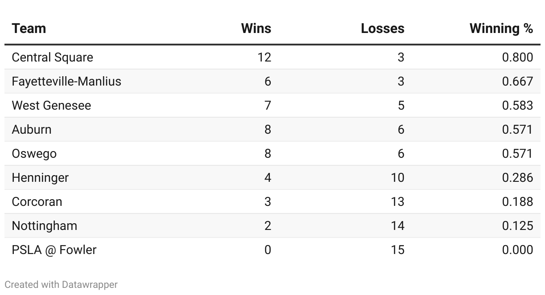This screenshot has width=545, height=295.
Task: Click the Team column header
Action: pos(29,29)
